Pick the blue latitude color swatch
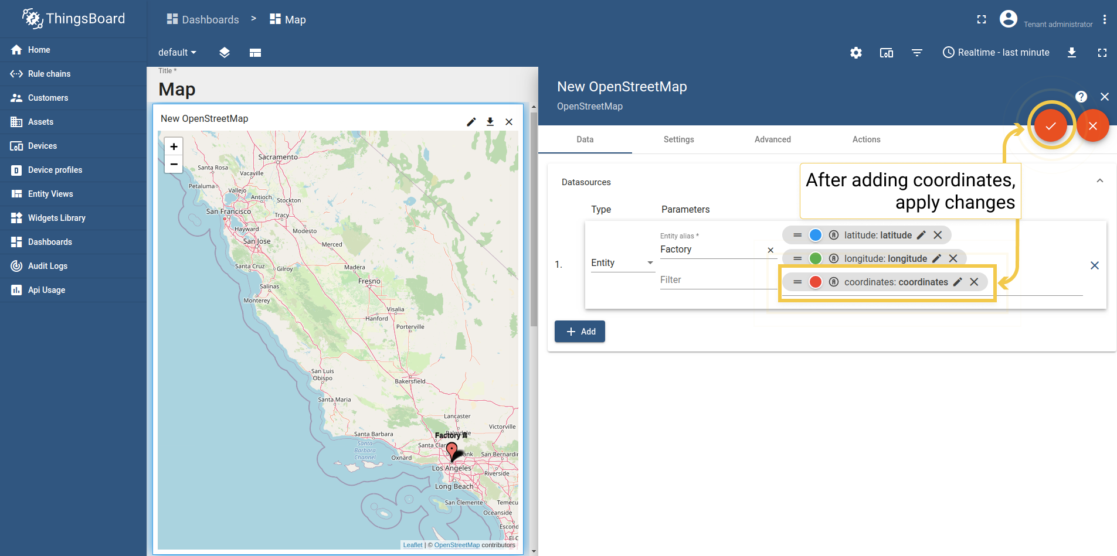1117x556 pixels. pos(816,235)
